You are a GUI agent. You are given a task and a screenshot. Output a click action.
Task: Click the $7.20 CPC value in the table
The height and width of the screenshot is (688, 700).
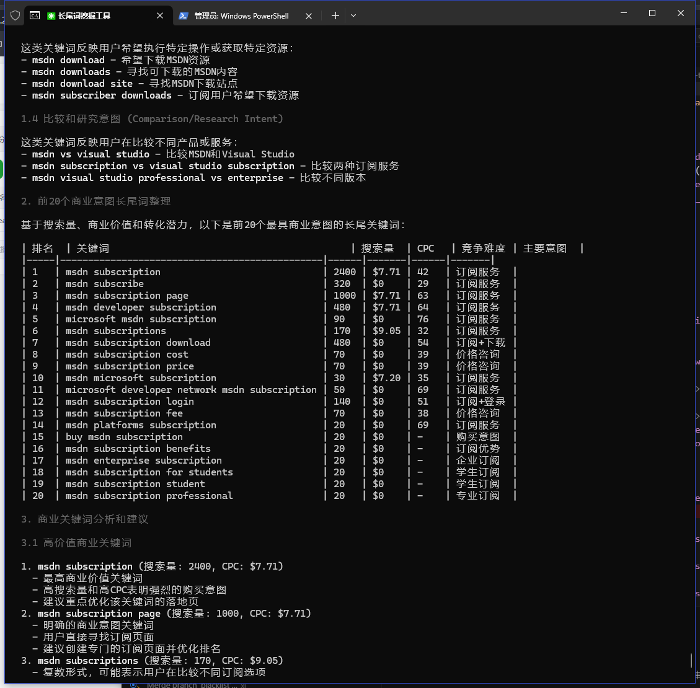tap(387, 378)
